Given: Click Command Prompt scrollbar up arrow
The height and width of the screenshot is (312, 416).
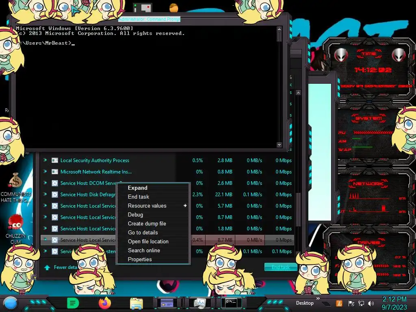Looking at the screenshot, I should (x=279, y=29).
